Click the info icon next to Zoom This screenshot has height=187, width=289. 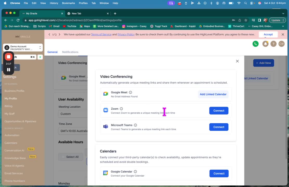pos(121,109)
